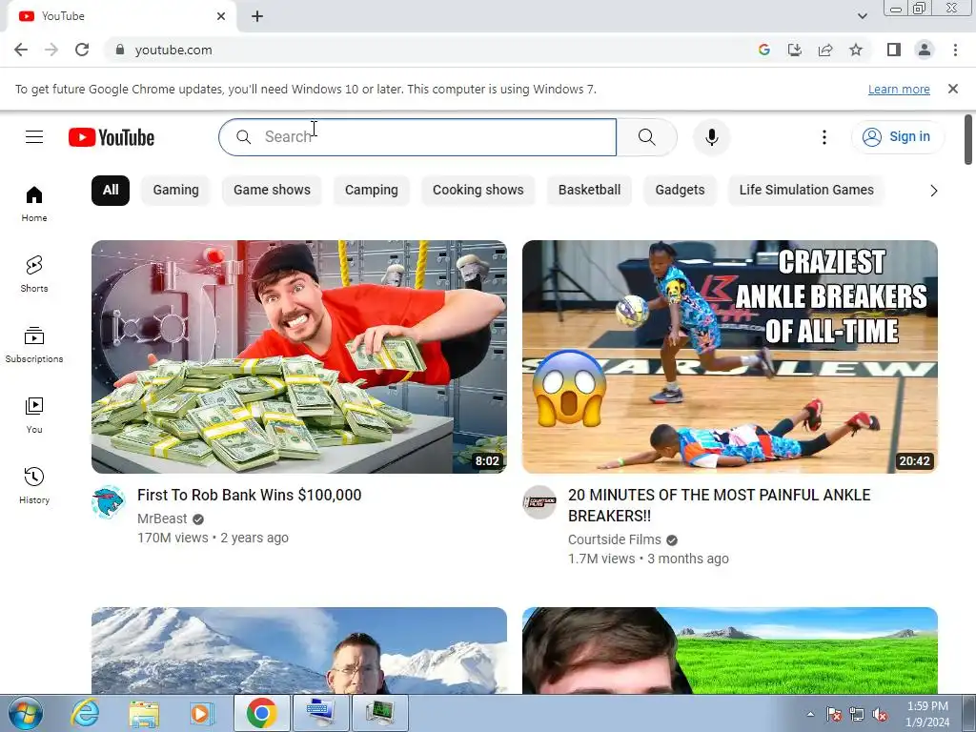Open Windows Media Player from taskbar
This screenshot has width=976, height=732.
point(202,713)
